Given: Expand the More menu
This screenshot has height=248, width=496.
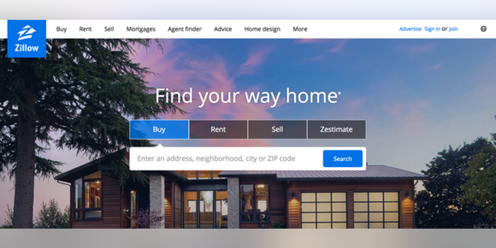Looking at the screenshot, I should (300, 29).
